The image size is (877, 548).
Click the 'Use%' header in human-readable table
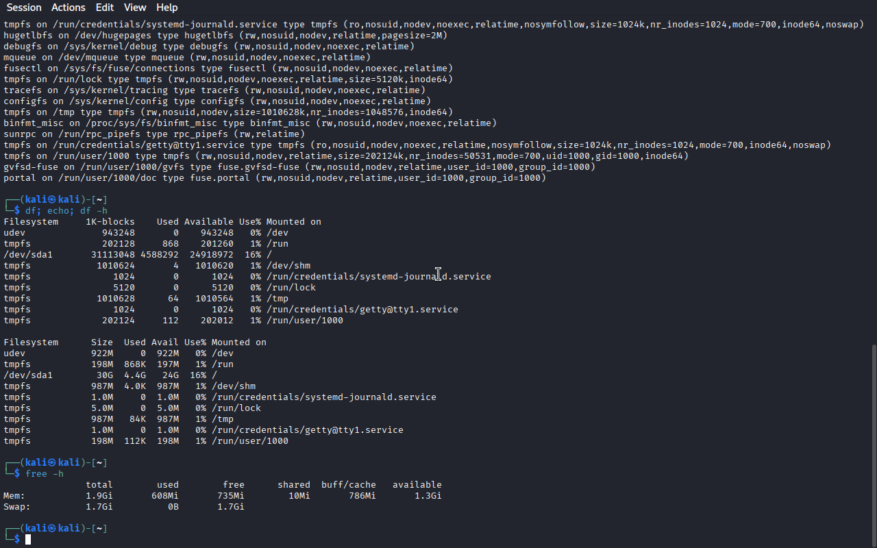pos(195,342)
